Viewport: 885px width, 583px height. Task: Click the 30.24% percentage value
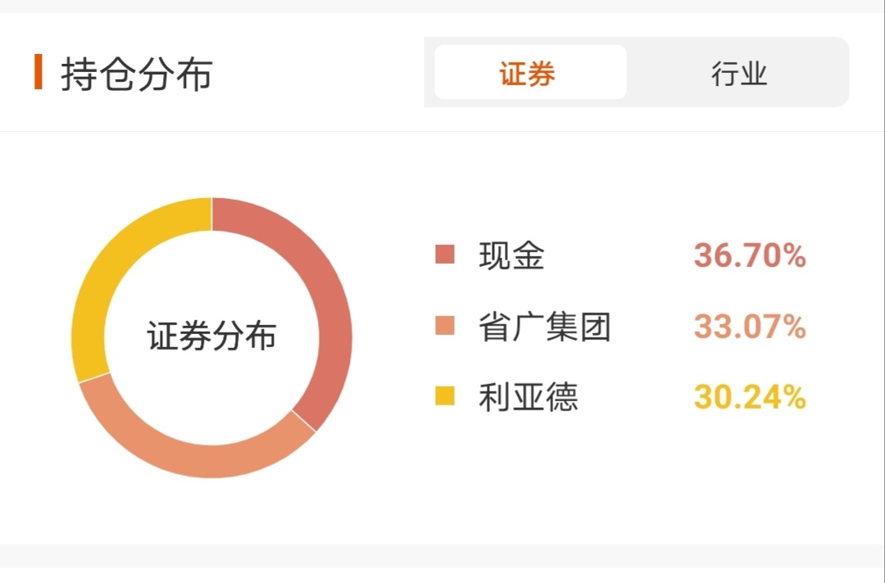click(750, 397)
